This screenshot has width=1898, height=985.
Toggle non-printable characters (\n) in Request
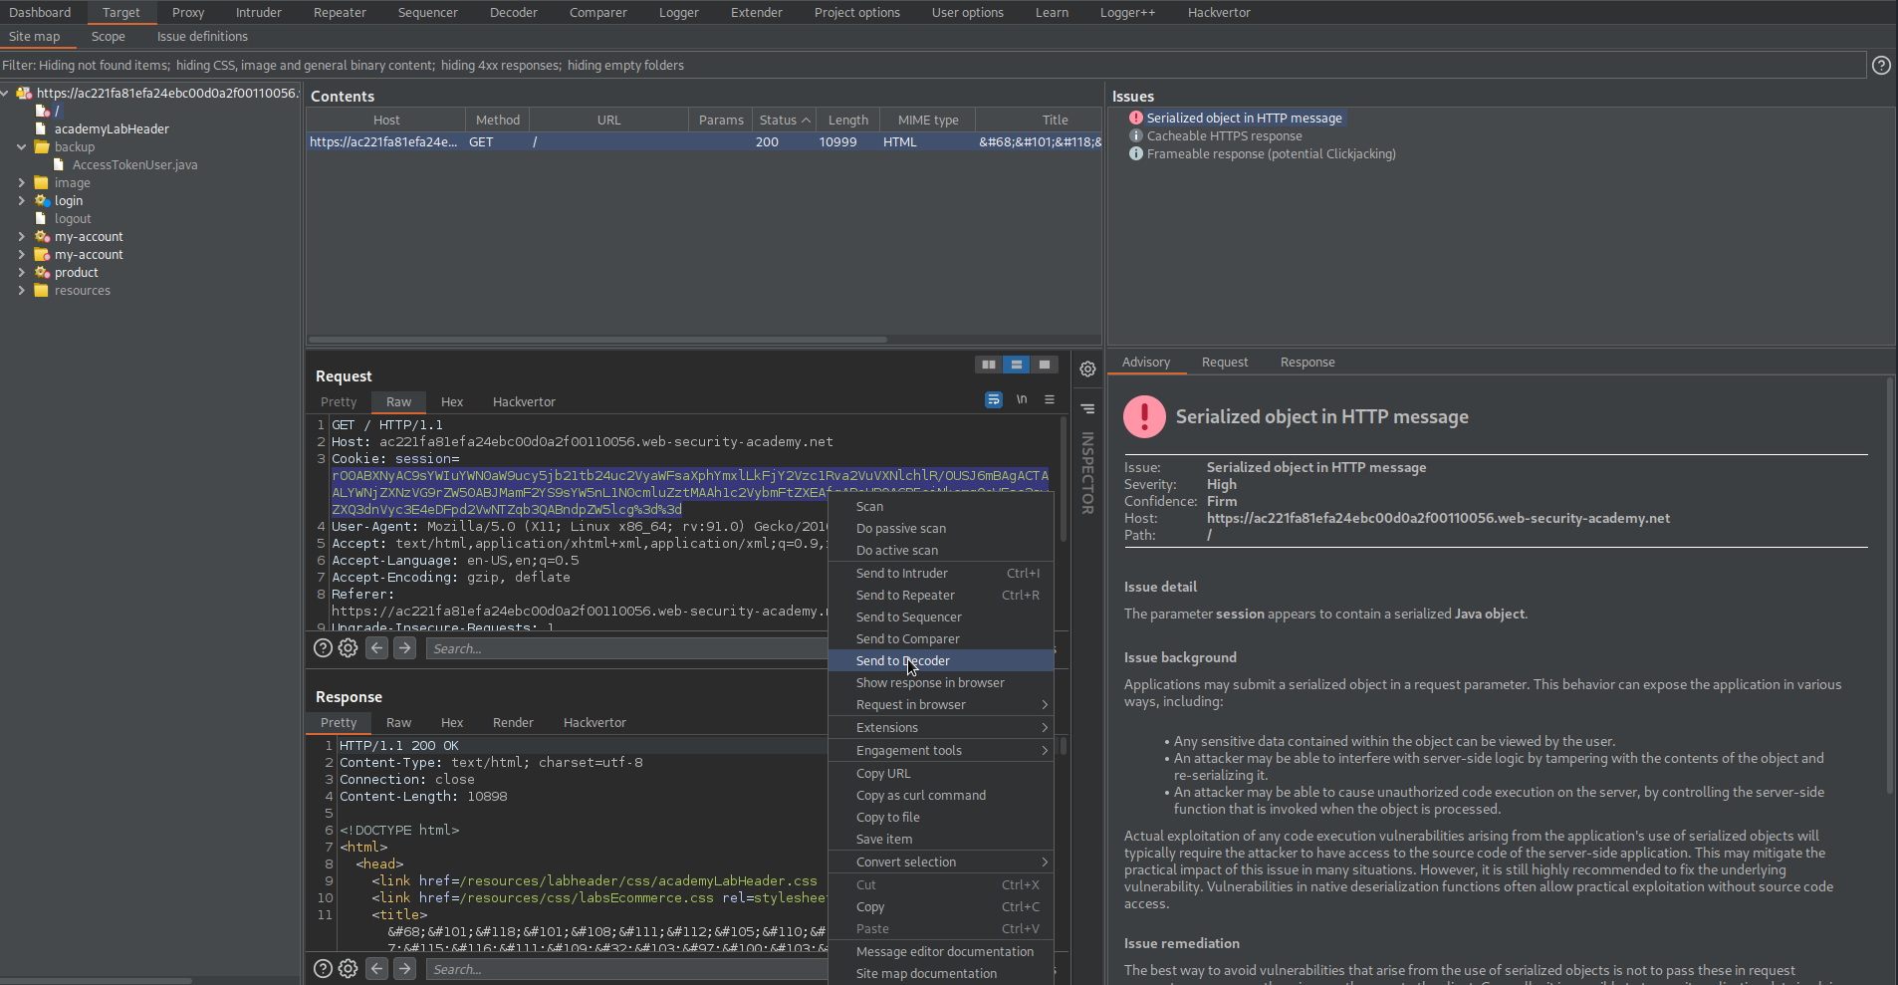1022,399
